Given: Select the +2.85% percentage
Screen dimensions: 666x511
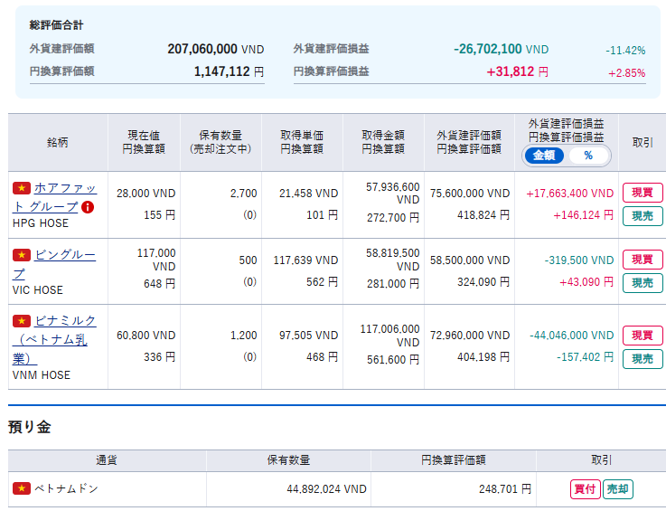Looking at the screenshot, I should click(x=627, y=73).
